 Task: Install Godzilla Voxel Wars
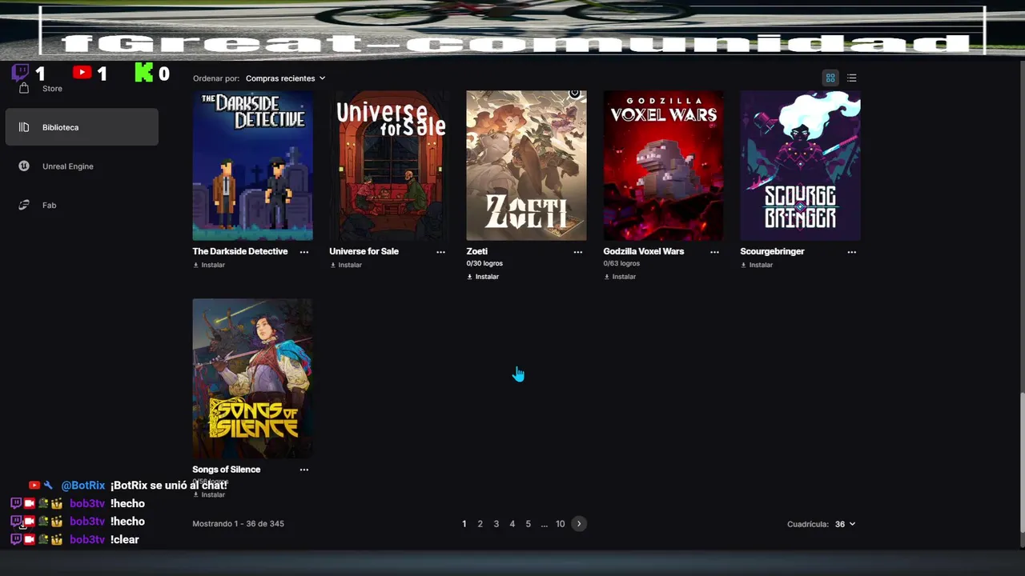tap(620, 277)
